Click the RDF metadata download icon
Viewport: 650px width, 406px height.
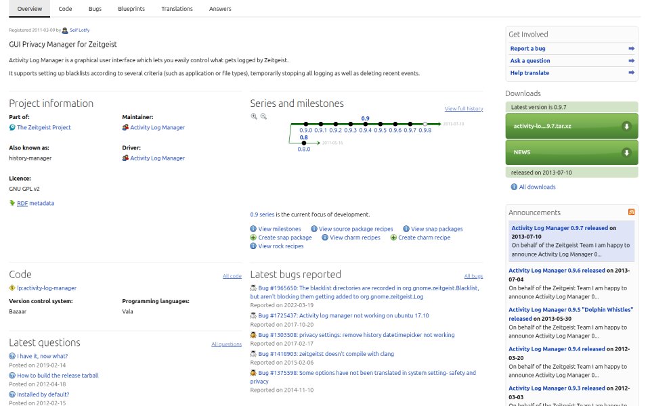tap(12, 203)
